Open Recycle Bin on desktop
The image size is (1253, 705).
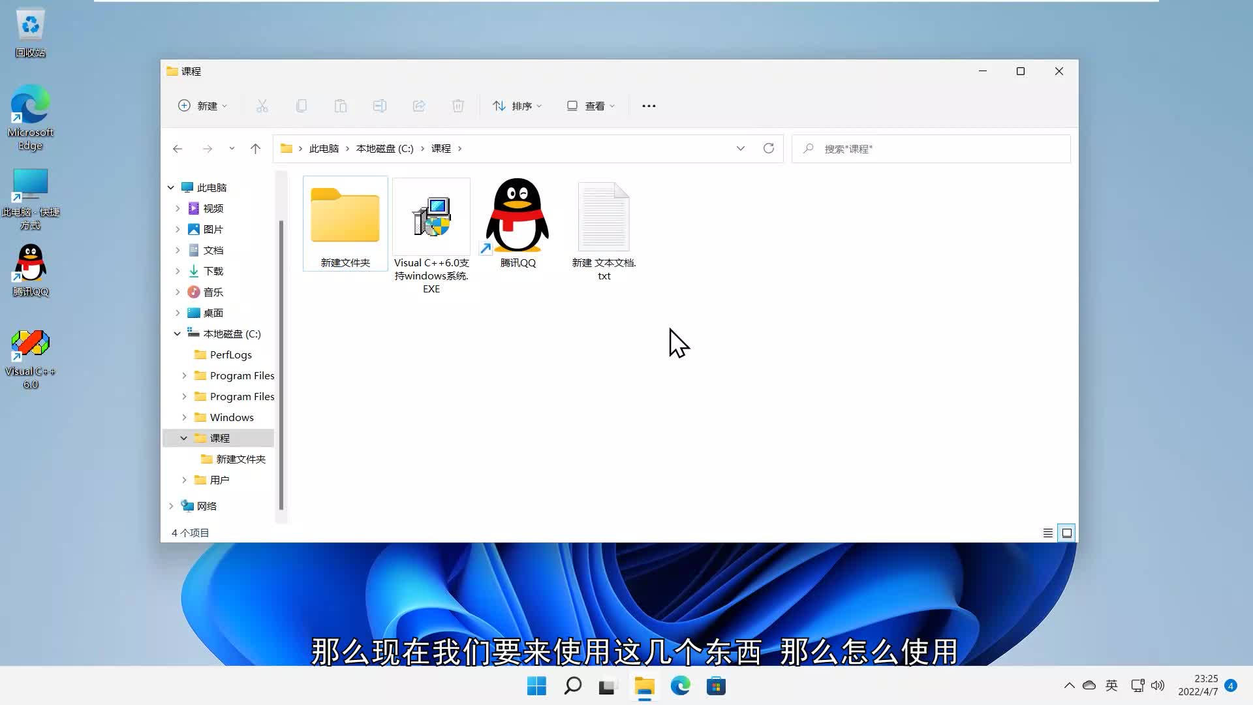(31, 33)
